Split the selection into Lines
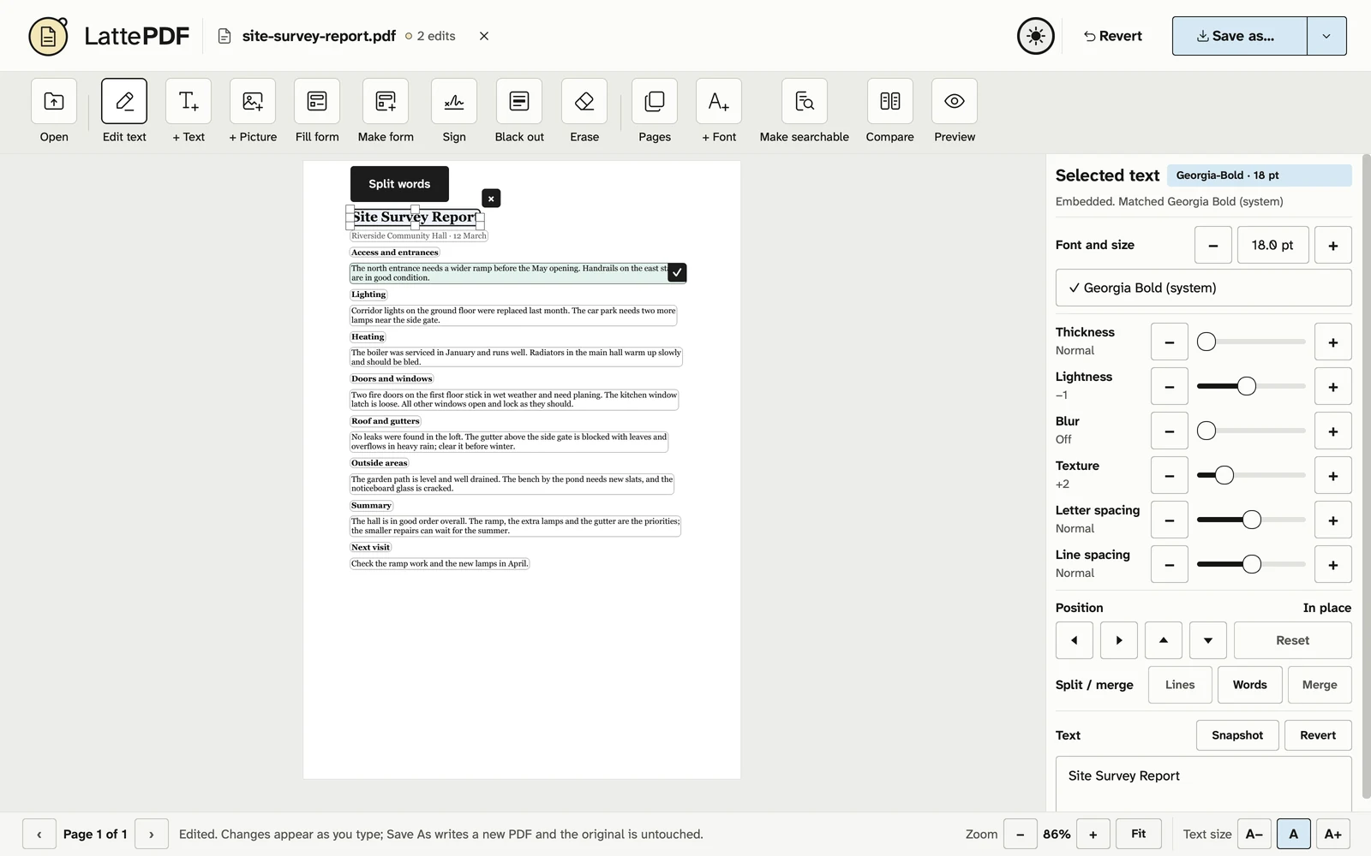This screenshot has height=856, width=1371. point(1180,685)
